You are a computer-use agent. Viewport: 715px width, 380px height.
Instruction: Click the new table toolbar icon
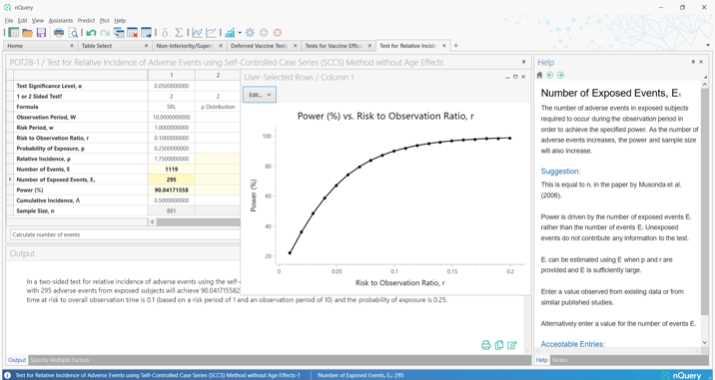[14, 32]
